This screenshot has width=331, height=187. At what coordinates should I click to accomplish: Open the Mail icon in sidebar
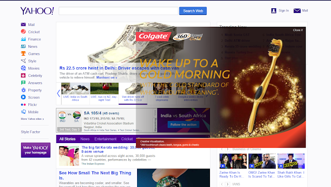point(23,24)
